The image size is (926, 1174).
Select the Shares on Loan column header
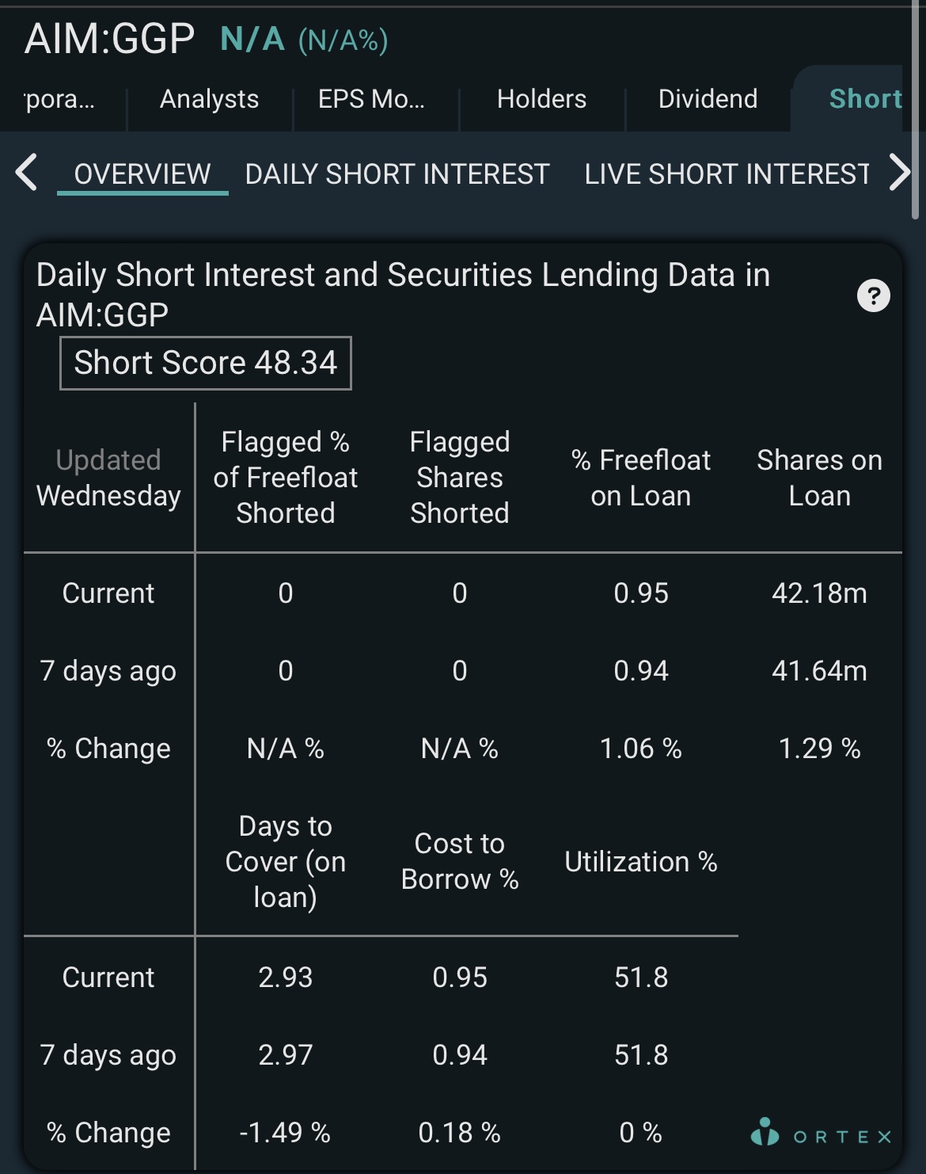tap(820, 478)
